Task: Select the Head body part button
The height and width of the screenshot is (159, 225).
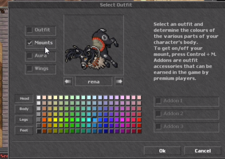Action: click(x=24, y=99)
